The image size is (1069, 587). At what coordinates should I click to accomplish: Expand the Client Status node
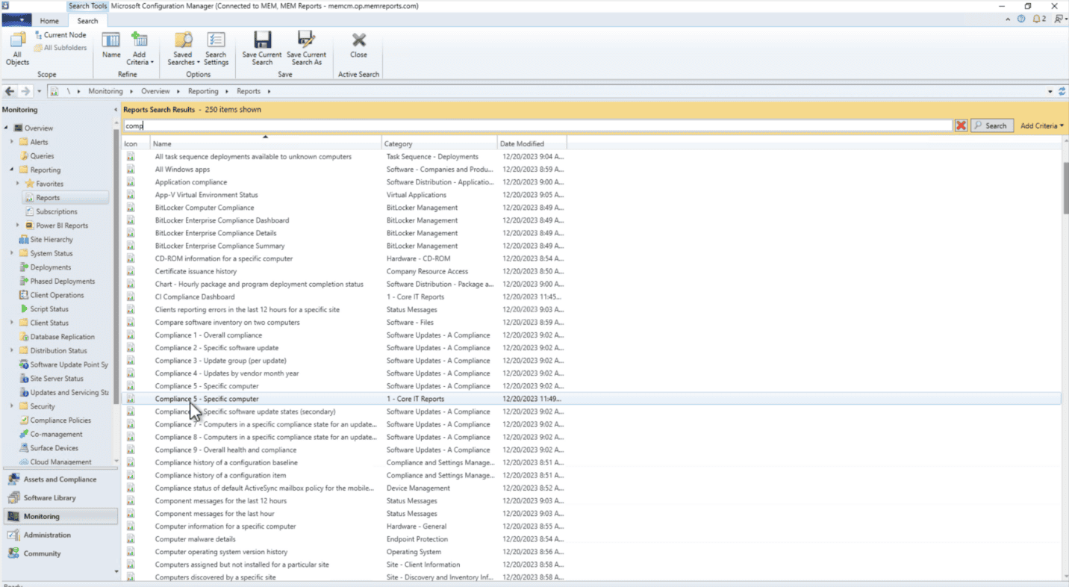coord(12,323)
